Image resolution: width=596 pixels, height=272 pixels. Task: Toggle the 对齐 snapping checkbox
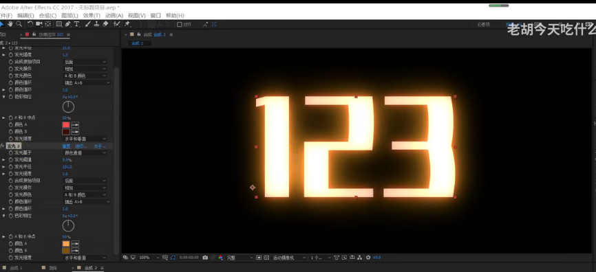tap(180, 24)
